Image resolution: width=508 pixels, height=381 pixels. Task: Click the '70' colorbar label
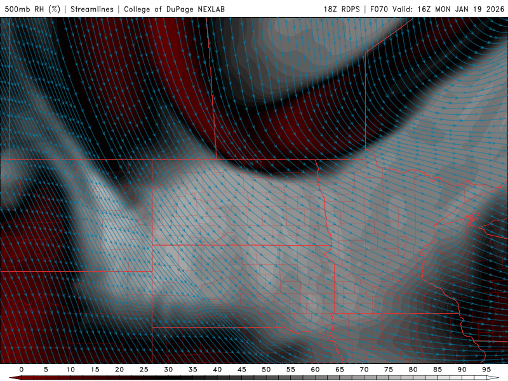(364, 370)
